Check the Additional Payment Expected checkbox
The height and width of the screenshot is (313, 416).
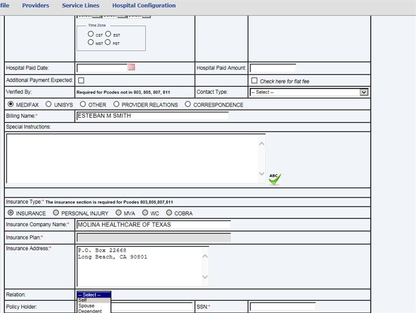tap(81, 81)
